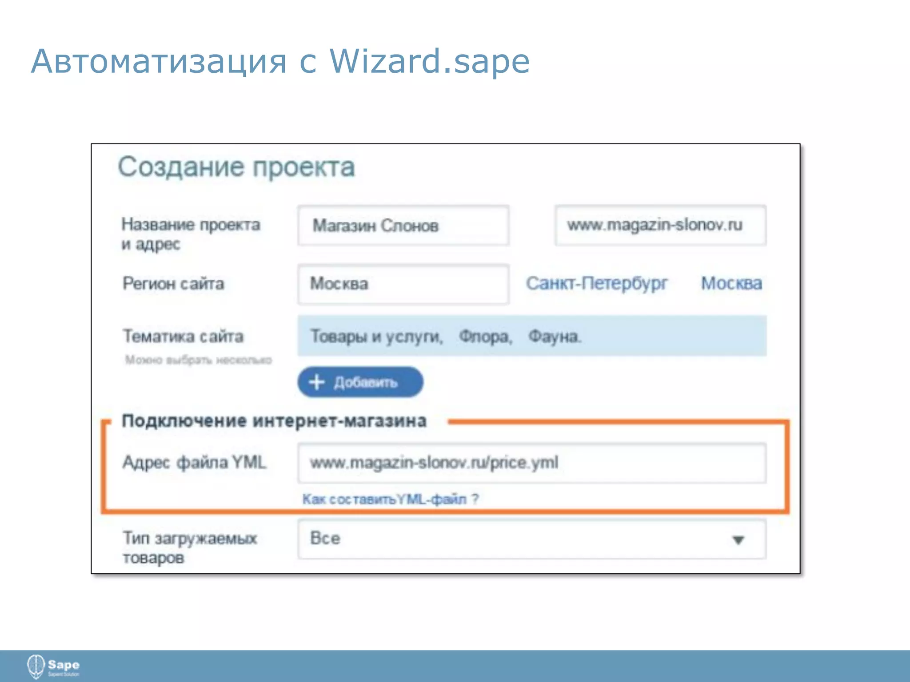Click the project name field 'Магазин Слонов'
Image resolution: width=910 pixels, height=682 pixels.
coord(403,226)
